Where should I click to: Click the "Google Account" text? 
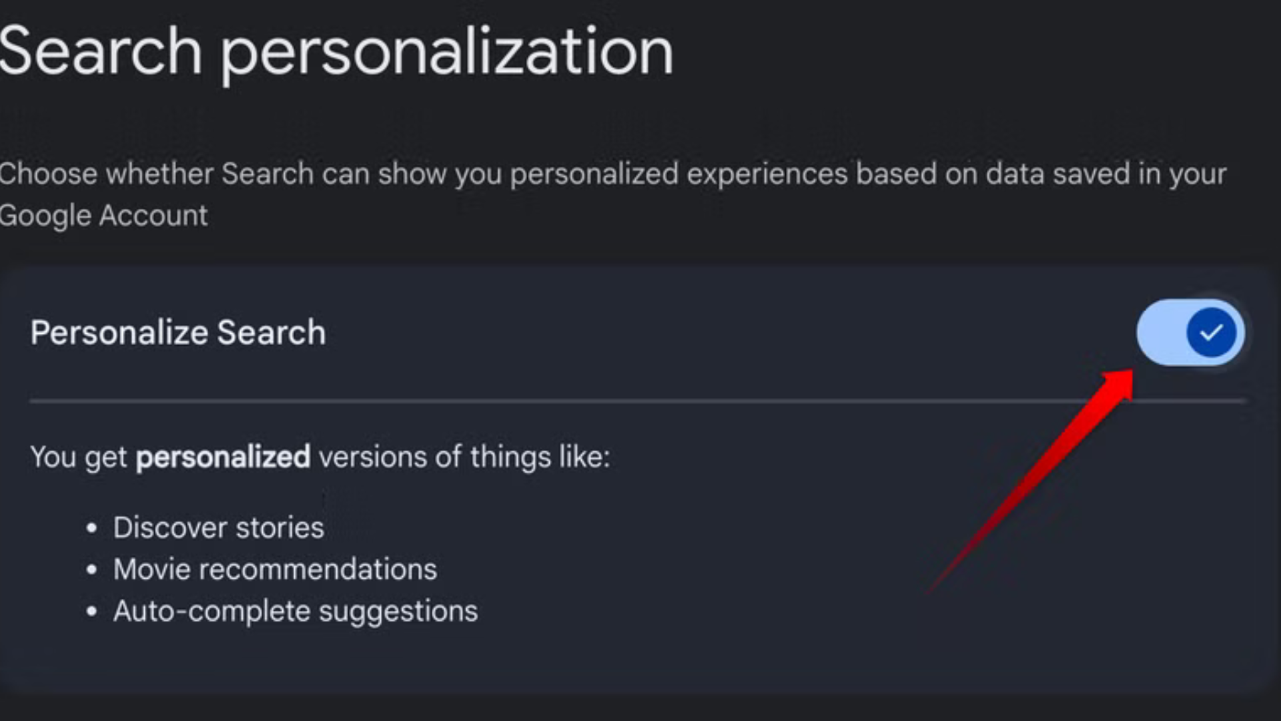point(103,216)
